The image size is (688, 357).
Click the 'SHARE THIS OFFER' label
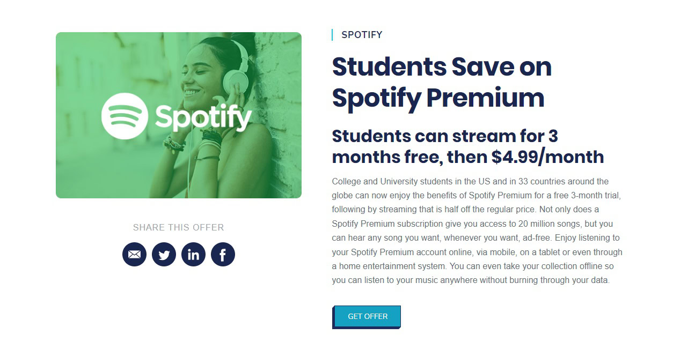click(x=178, y=227)
